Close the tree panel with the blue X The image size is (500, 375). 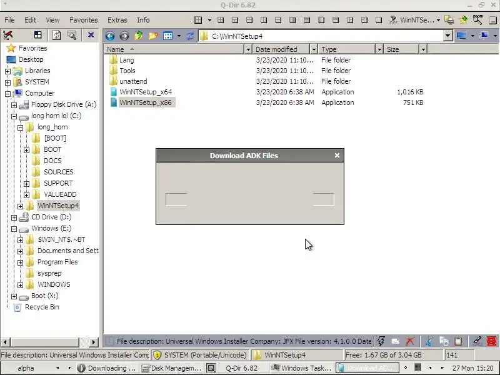(91, 35)
